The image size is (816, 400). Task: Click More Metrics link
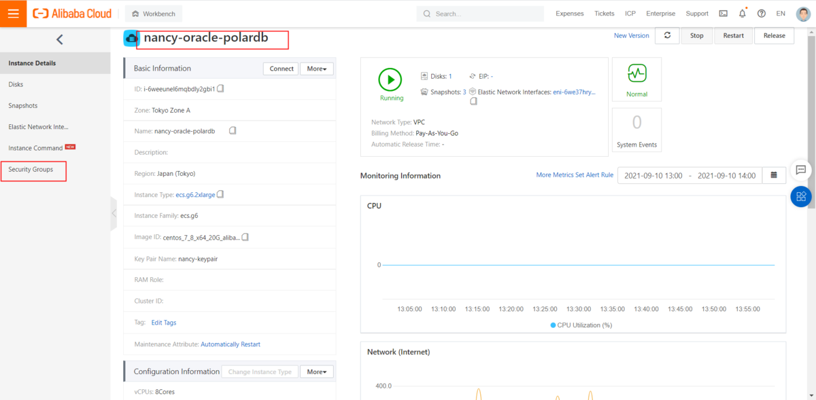point(555,175)
